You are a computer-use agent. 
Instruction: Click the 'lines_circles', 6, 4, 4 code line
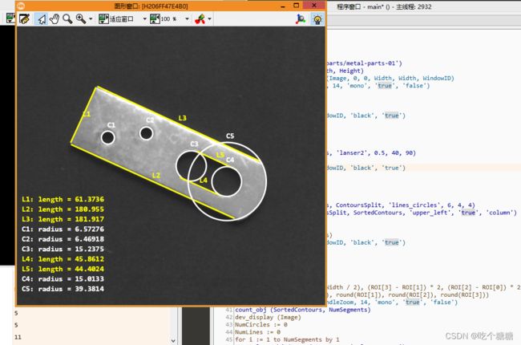pyautogui.click(x=401, y=205)
